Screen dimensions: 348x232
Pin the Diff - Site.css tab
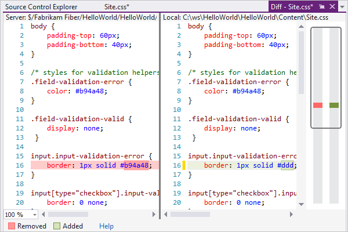pos(320,6)
